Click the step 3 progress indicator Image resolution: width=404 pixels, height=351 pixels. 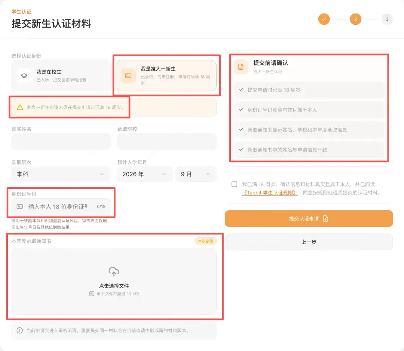pos(387,19)
